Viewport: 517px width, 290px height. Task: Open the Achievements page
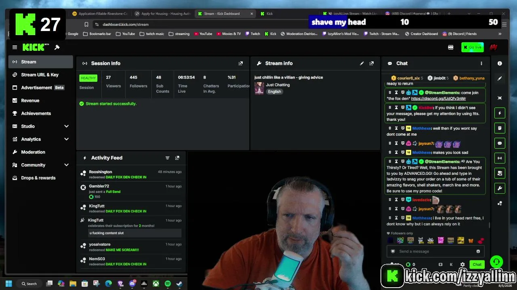point(41,113)
